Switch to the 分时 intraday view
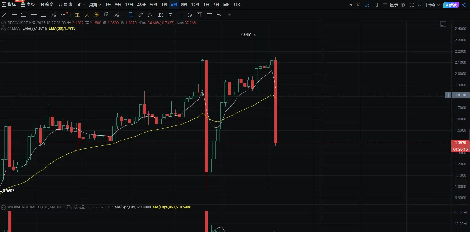470x232 pixels. coord(153,5)
